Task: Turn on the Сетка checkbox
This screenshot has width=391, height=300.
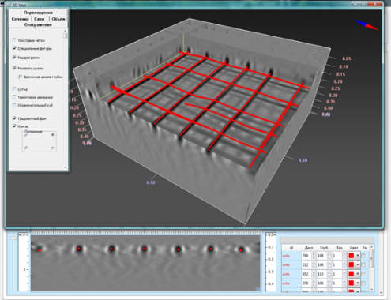Action: coord(14,89)
